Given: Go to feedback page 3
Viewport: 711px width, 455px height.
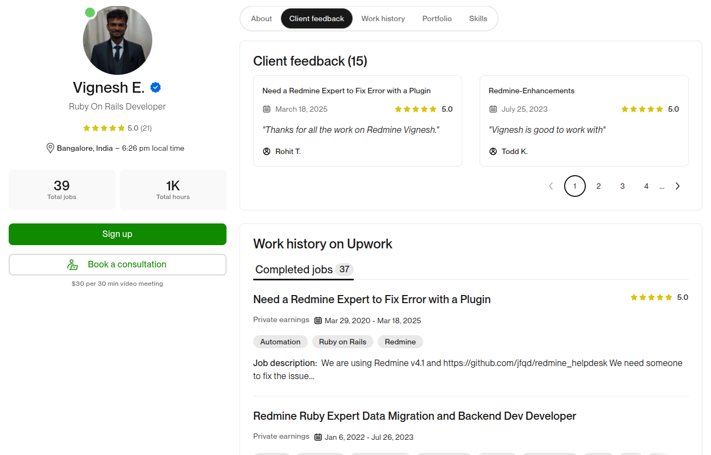Looking at the screenshot, I should (x=622, y=186).
